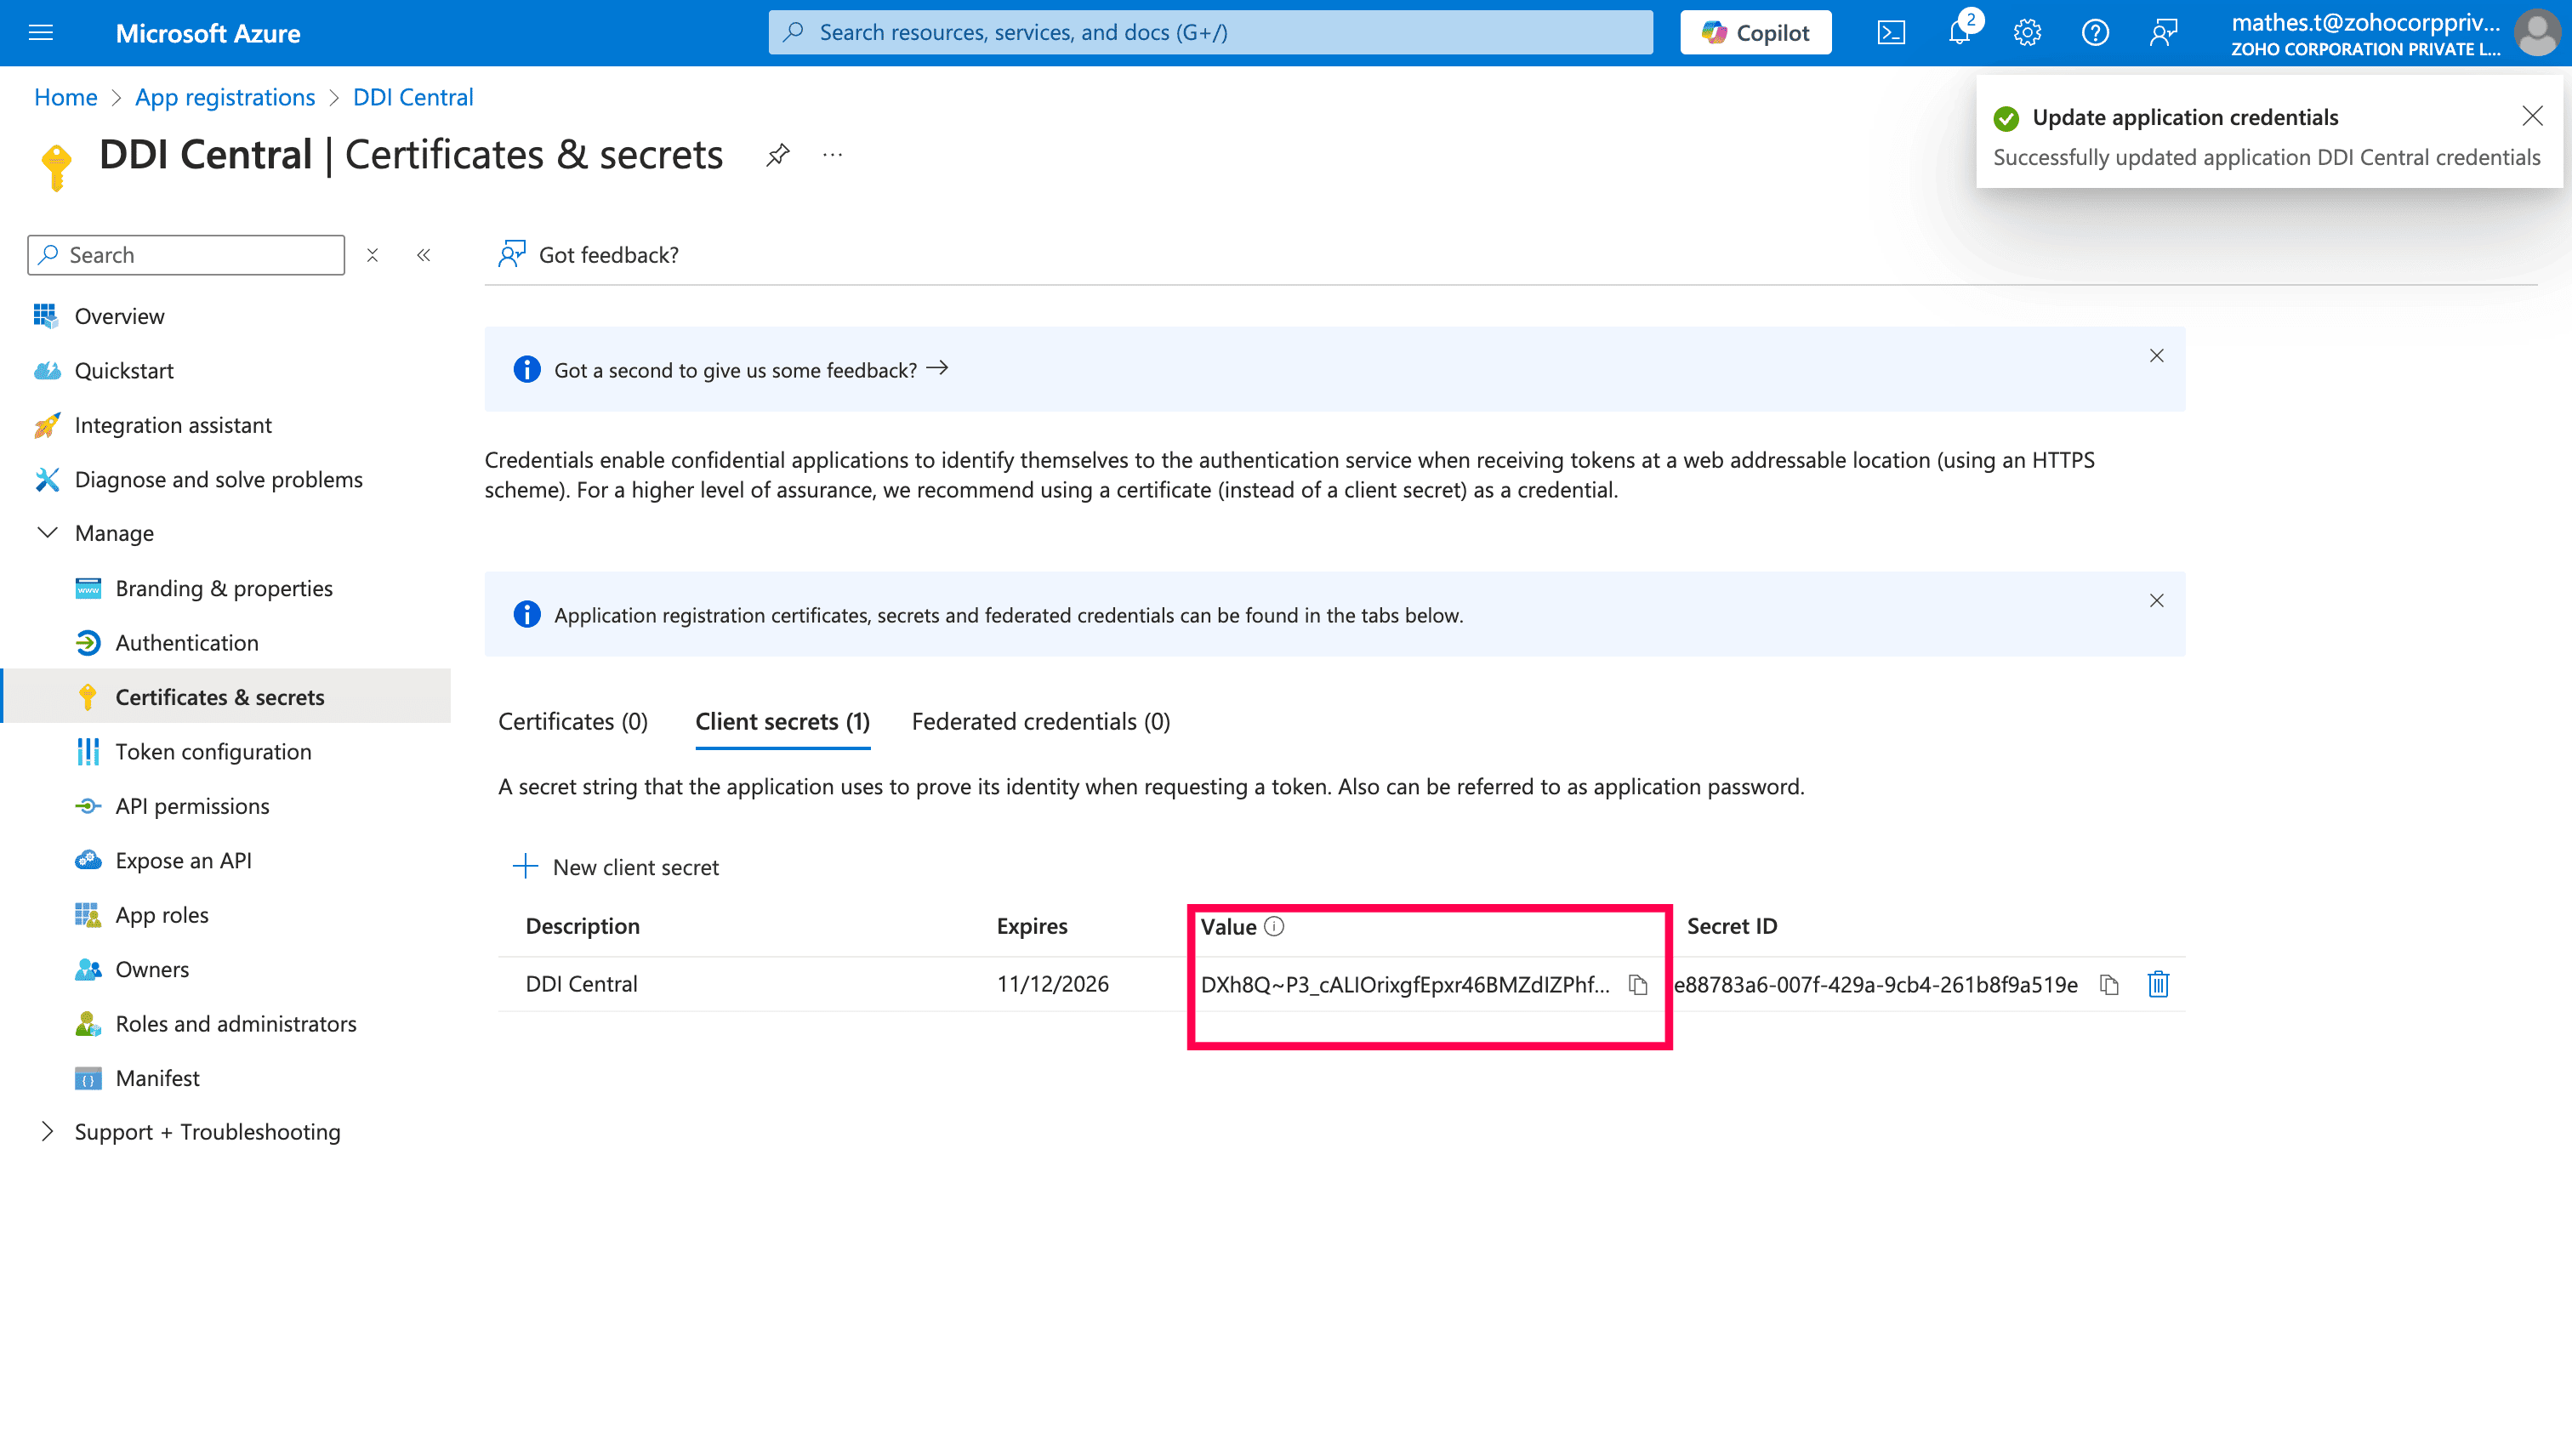The height and width of the screenshot is (1456, 2572).
Task: Click New client secret
Action: click(x=616, y=867)
